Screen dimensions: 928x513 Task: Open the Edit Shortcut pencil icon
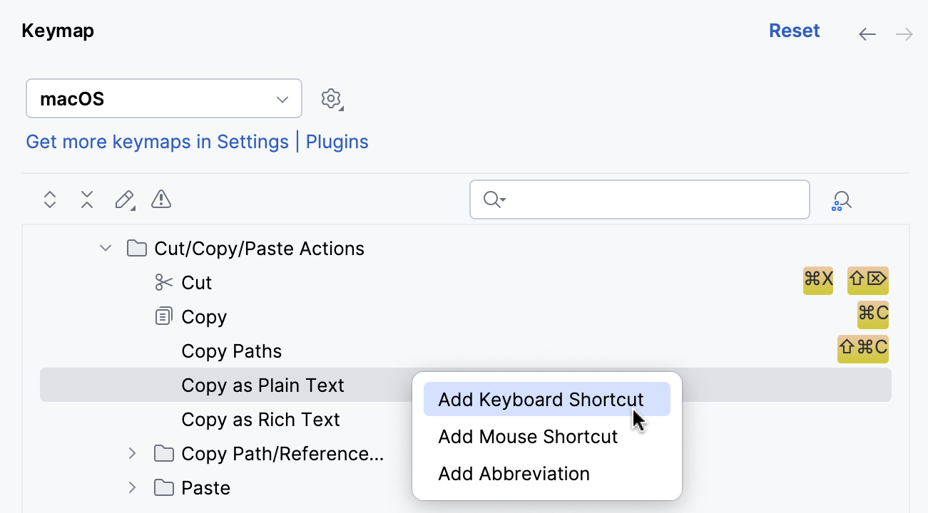click(123, 199)
